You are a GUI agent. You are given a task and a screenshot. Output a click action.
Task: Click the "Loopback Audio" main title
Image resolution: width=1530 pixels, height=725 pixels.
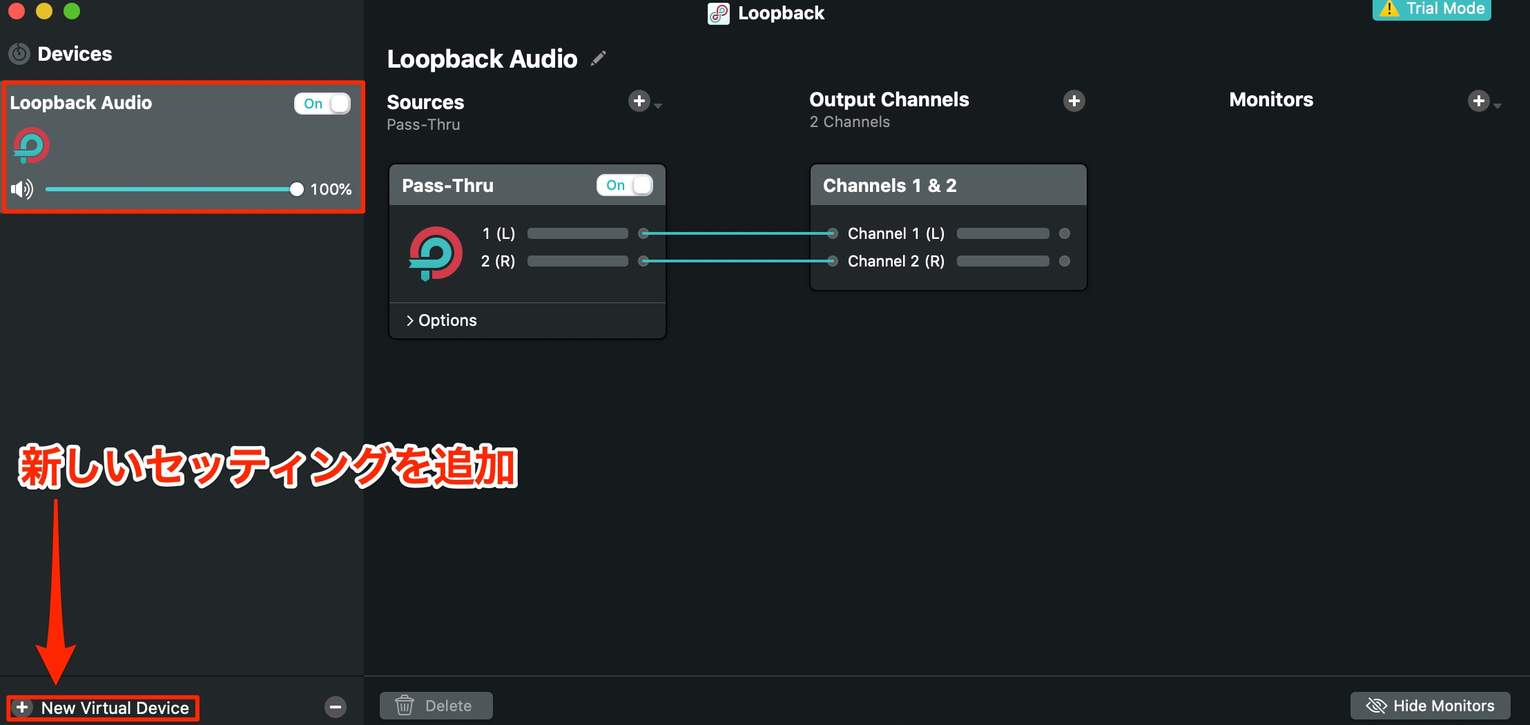click(482, 59)
